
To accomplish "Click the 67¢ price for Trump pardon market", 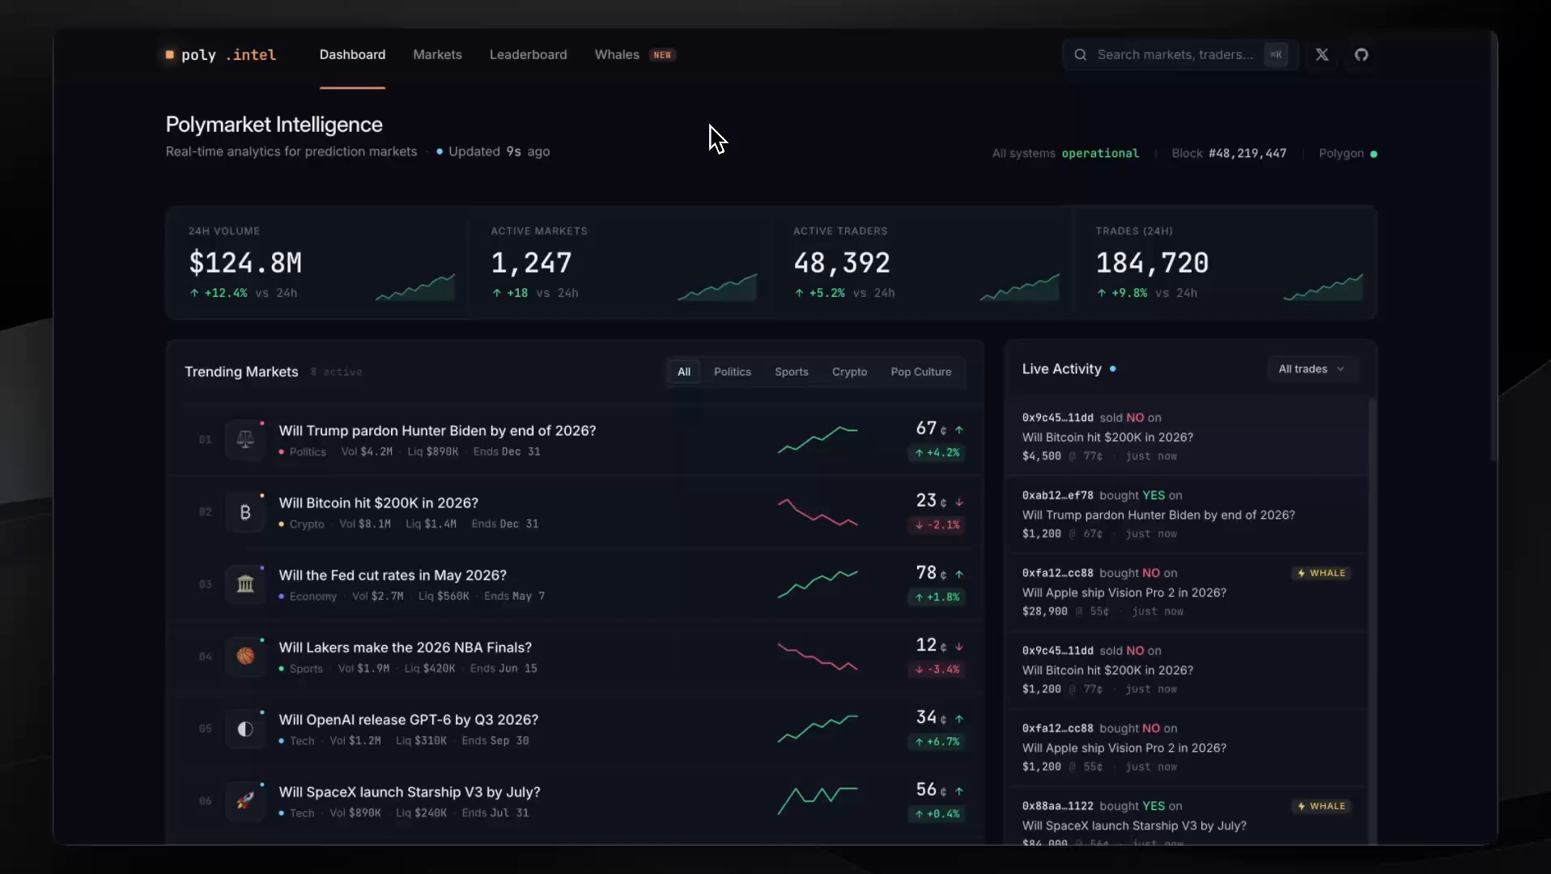I will tap(931, 428).
